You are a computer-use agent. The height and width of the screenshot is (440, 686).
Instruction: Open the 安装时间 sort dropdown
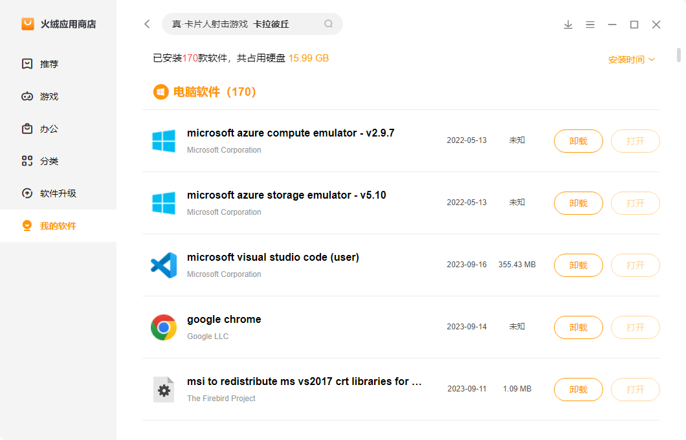point(631,60)
